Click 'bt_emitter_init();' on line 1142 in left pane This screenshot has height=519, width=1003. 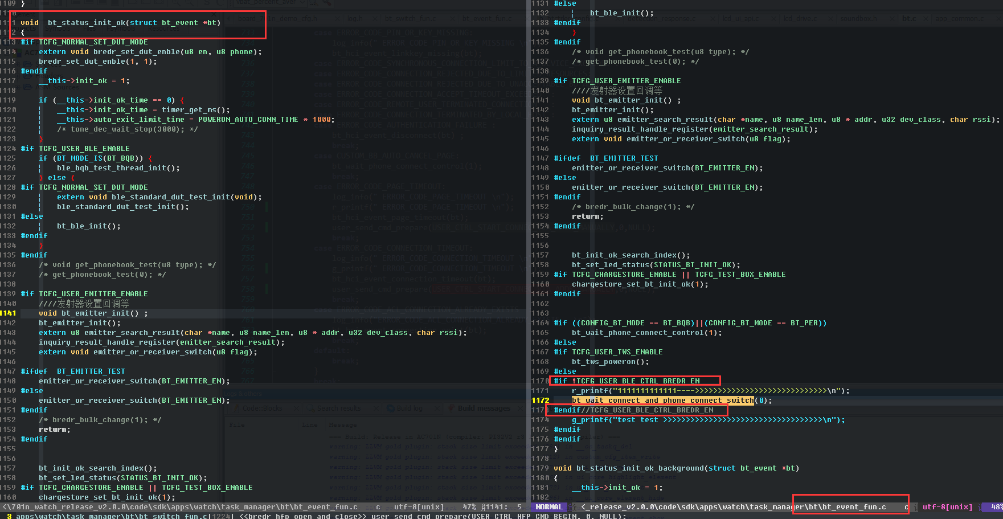[x=80, y=322]
